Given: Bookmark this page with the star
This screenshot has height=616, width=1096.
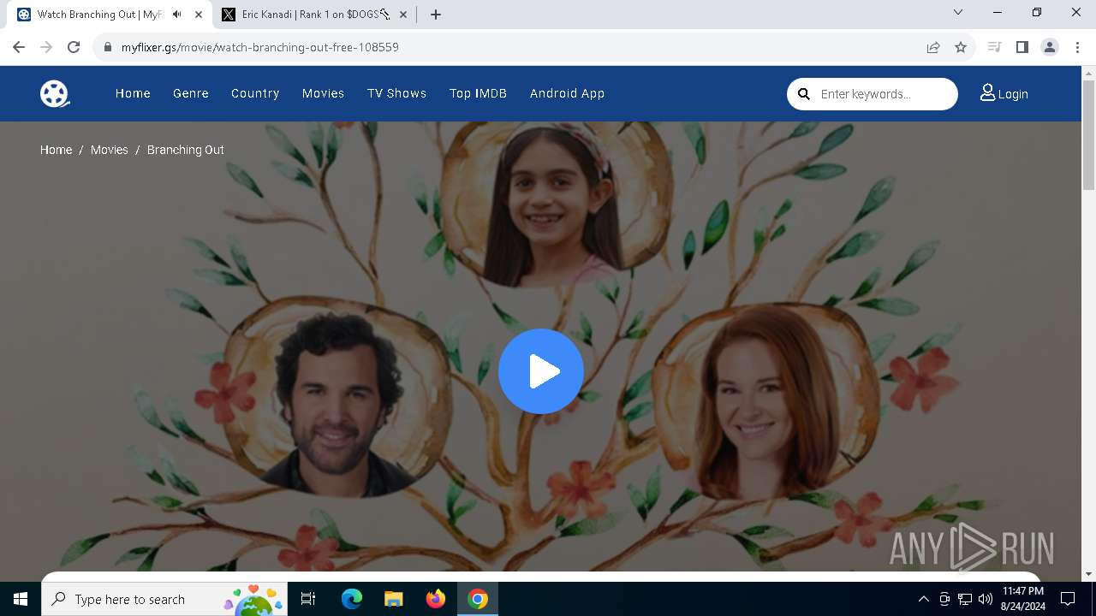Looking at the screenshot, I should (961, 47).
